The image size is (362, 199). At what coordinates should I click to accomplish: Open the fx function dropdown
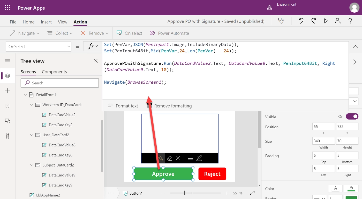click(x=93, y=47)
